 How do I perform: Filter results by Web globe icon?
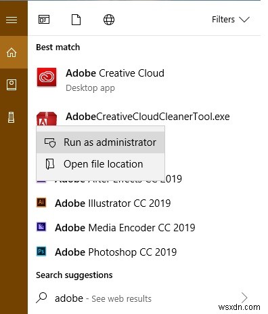[109, 20]
